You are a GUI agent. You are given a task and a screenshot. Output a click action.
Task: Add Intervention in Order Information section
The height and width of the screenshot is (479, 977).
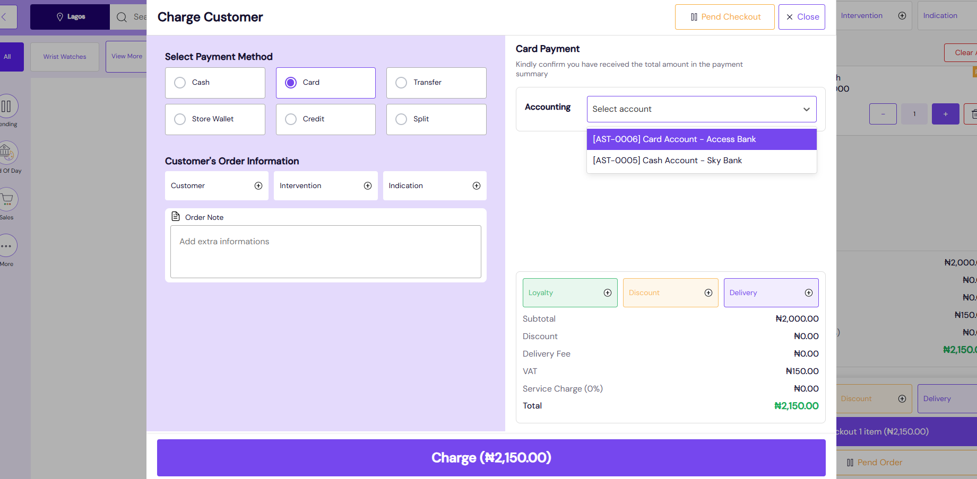tap(325, 186)
